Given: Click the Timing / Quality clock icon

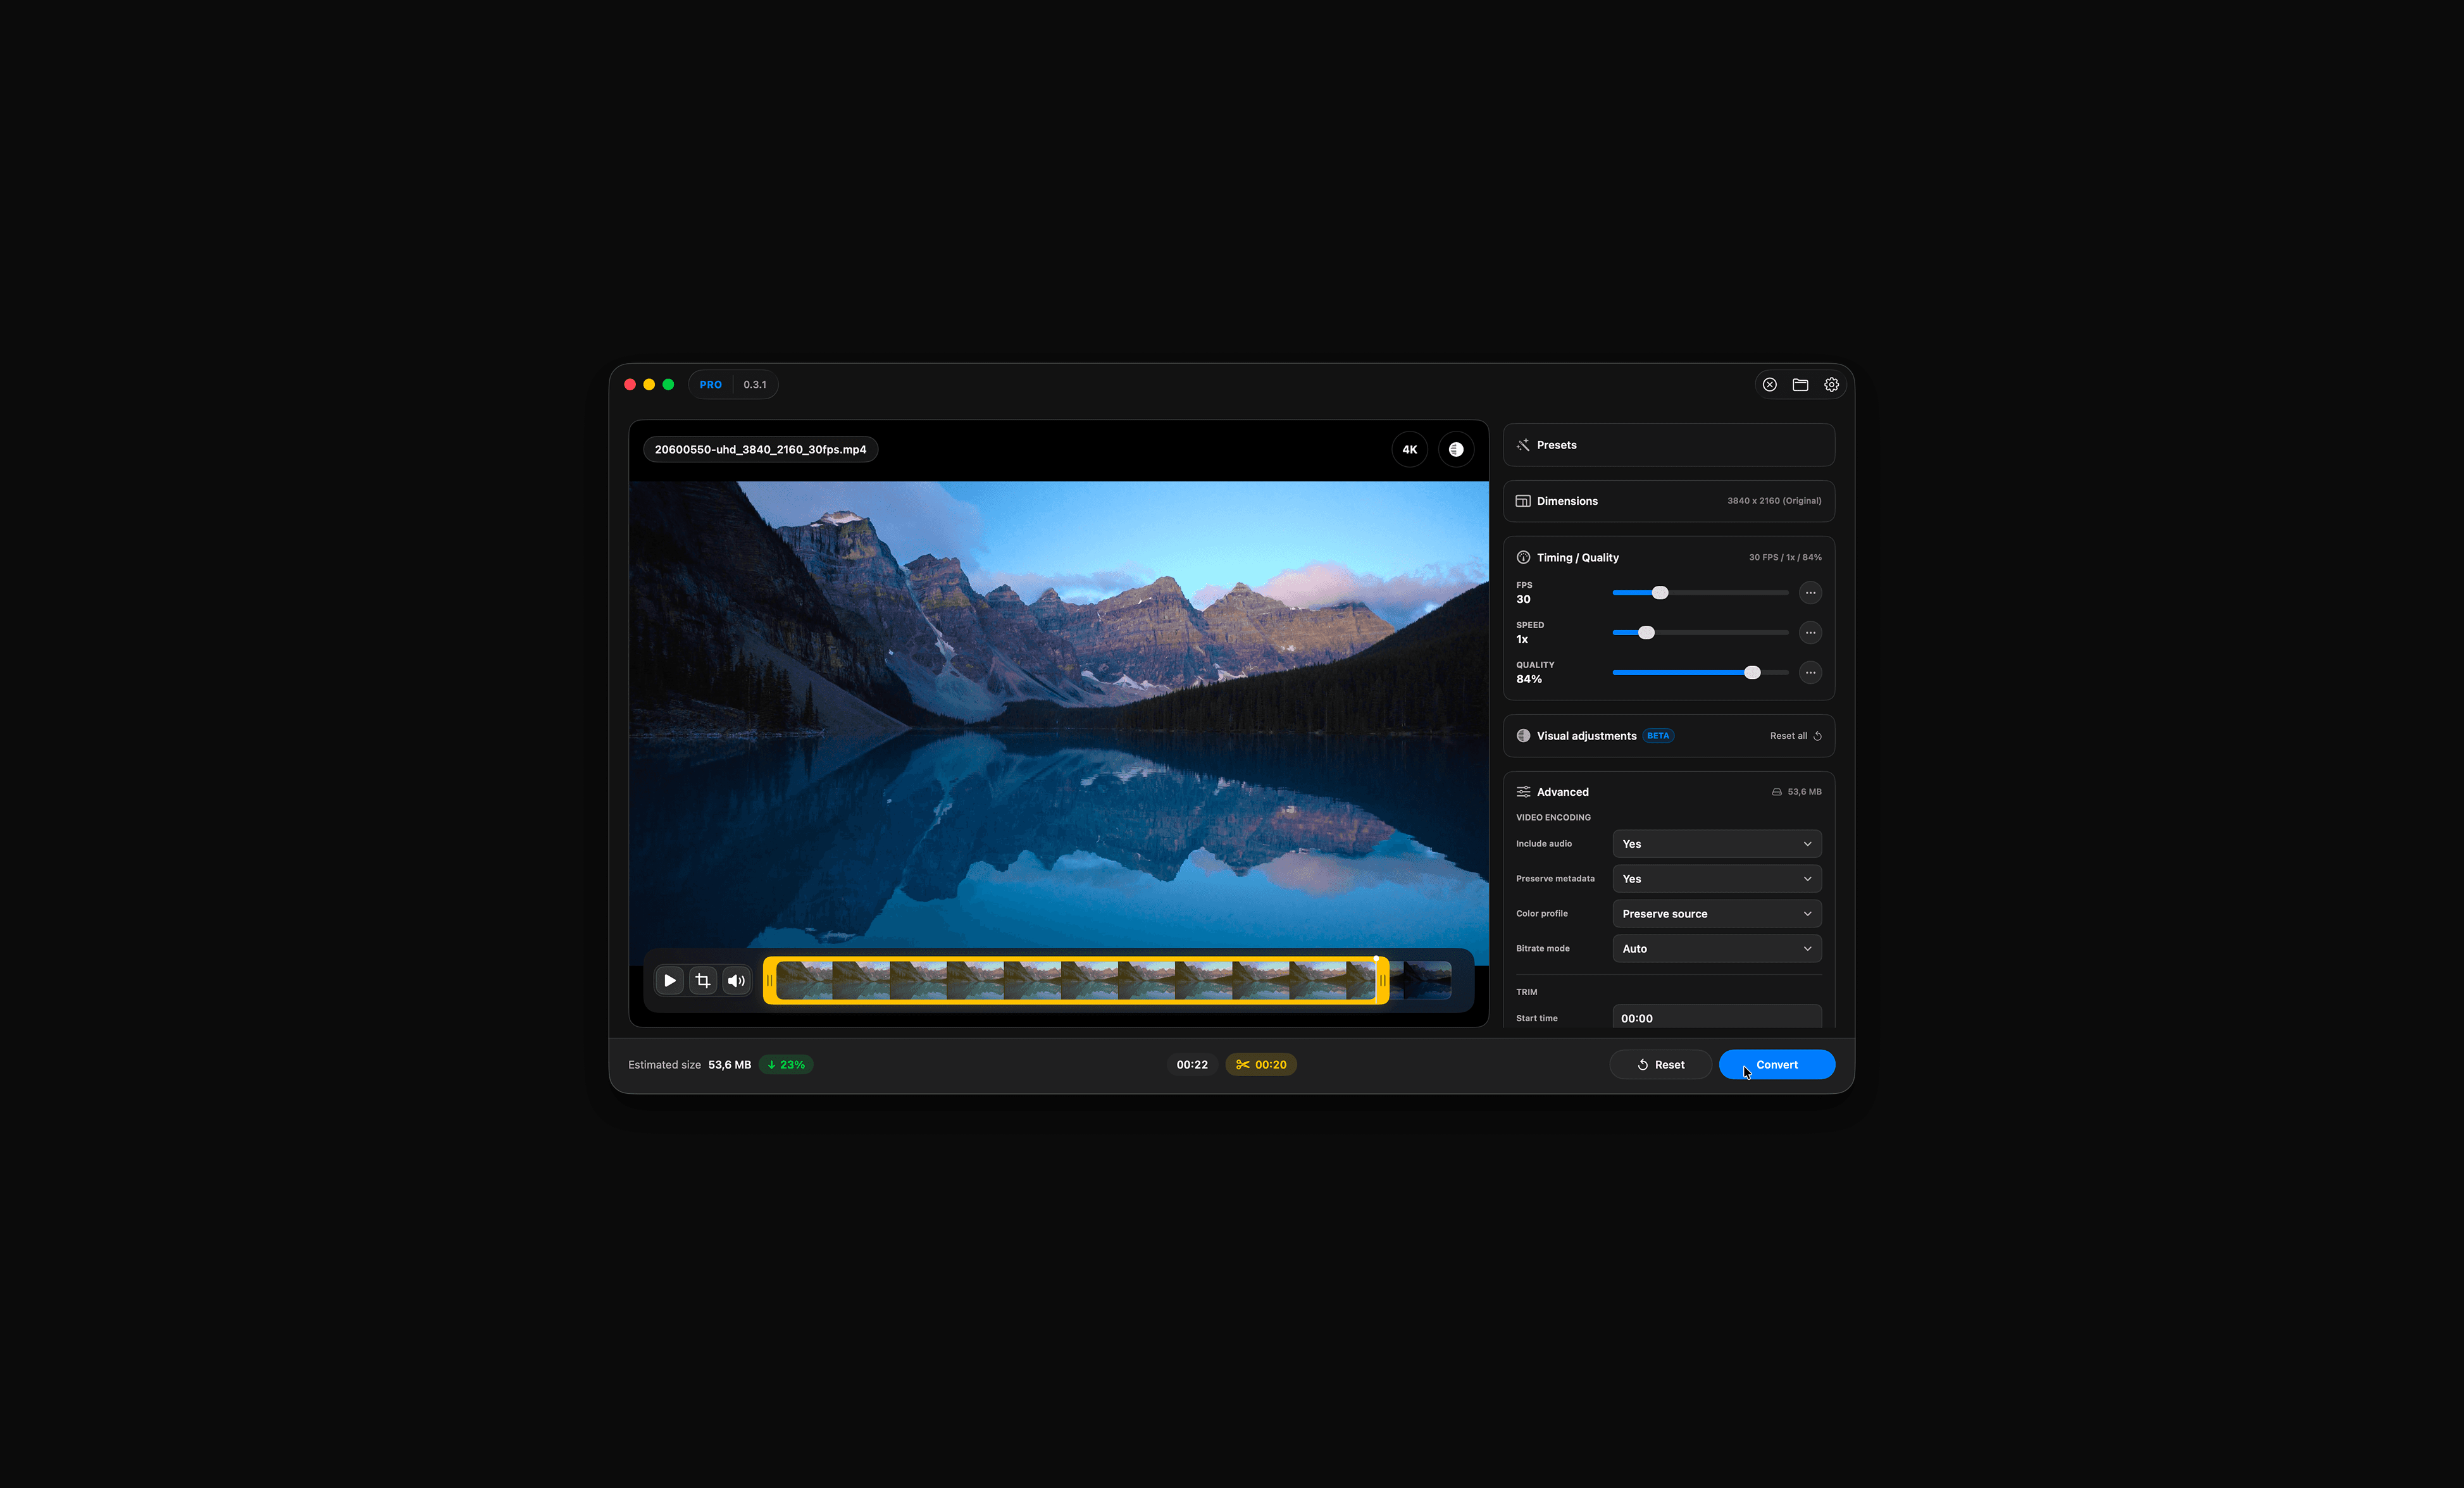Looking at the screenshot, I should (x=1523, y=557).
